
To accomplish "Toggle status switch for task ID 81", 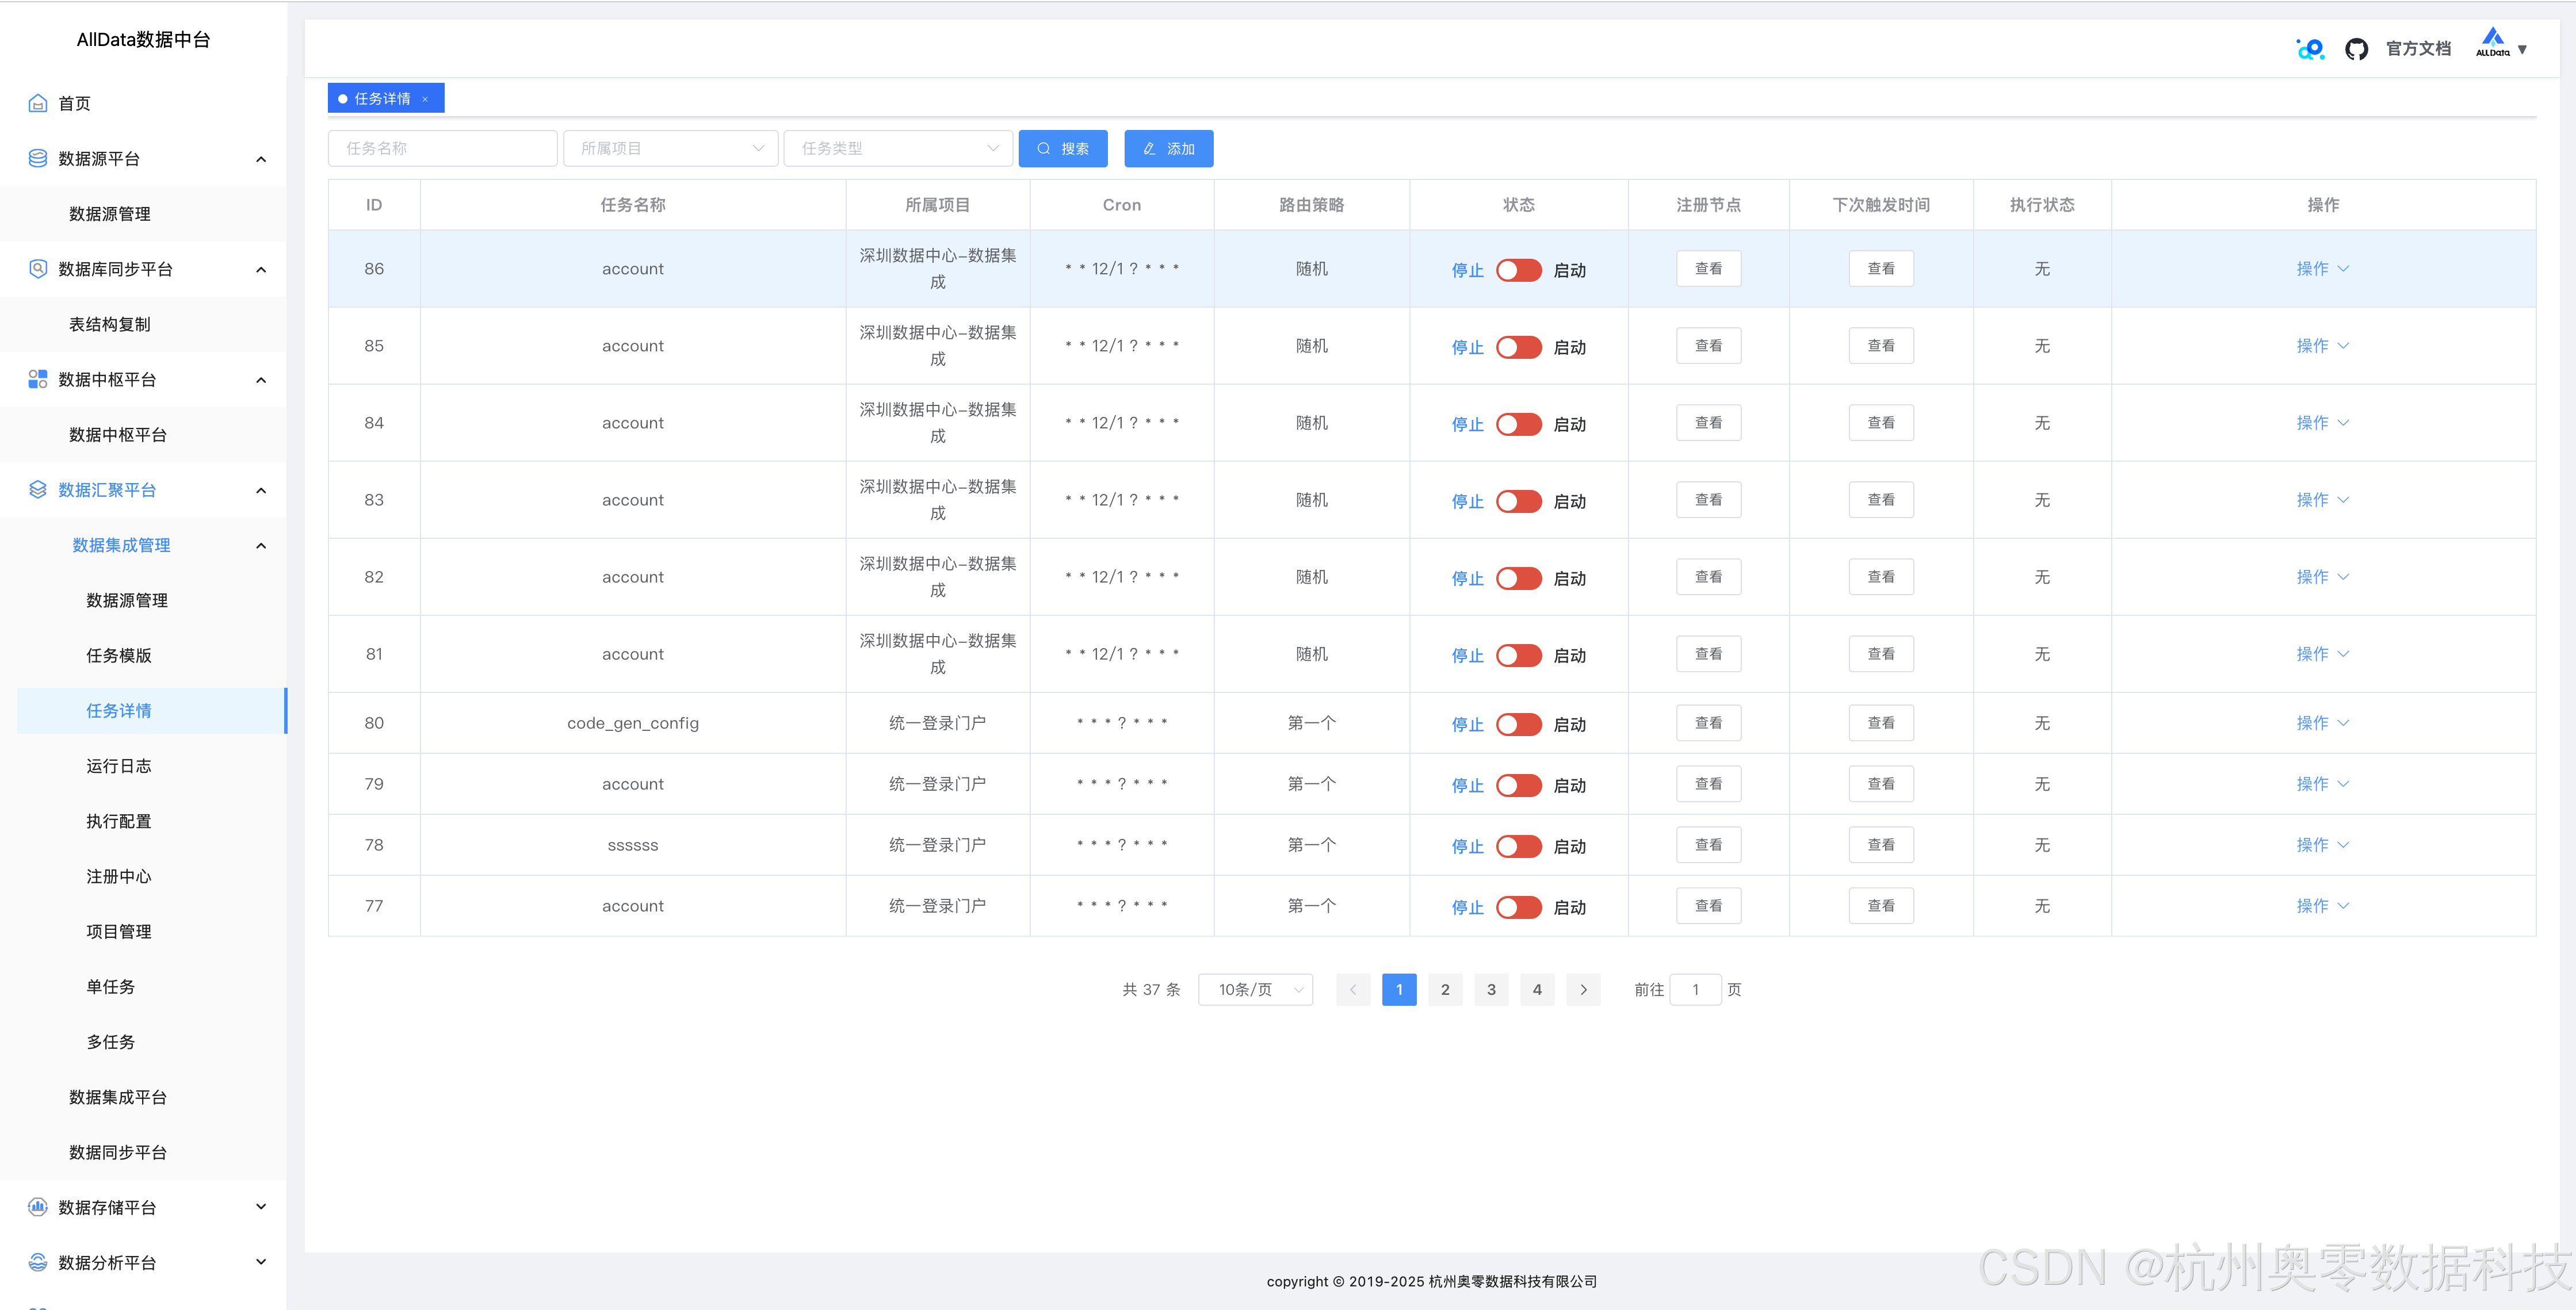I will 1518,655.
